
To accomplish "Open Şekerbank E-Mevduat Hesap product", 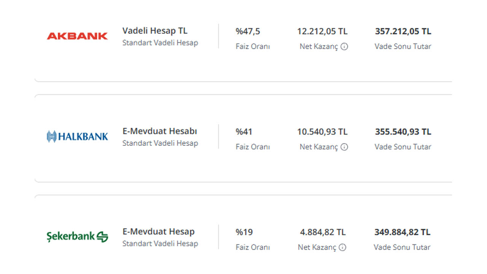I will [158, 232].
